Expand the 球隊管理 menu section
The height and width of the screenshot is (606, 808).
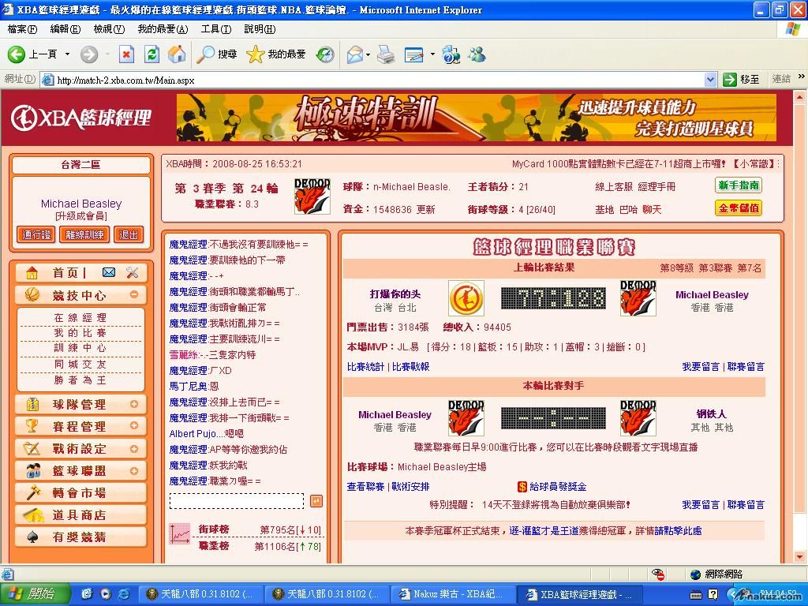point(134,404)
